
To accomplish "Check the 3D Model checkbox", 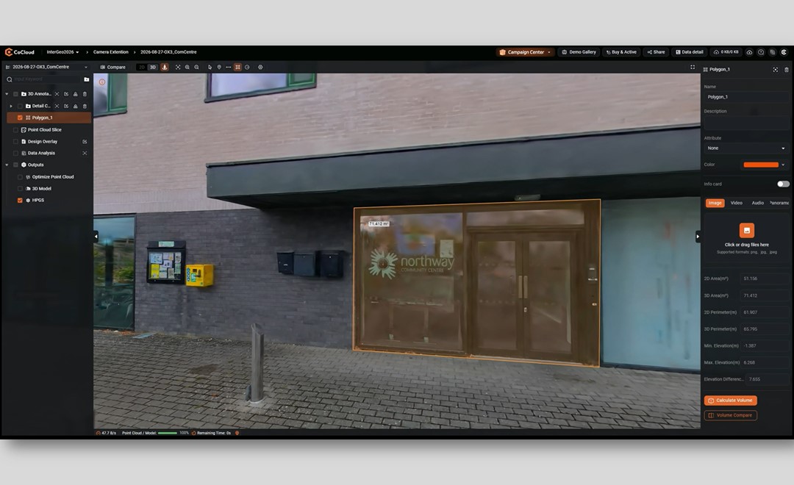I will pyautogui.click(x=20, y=188).
